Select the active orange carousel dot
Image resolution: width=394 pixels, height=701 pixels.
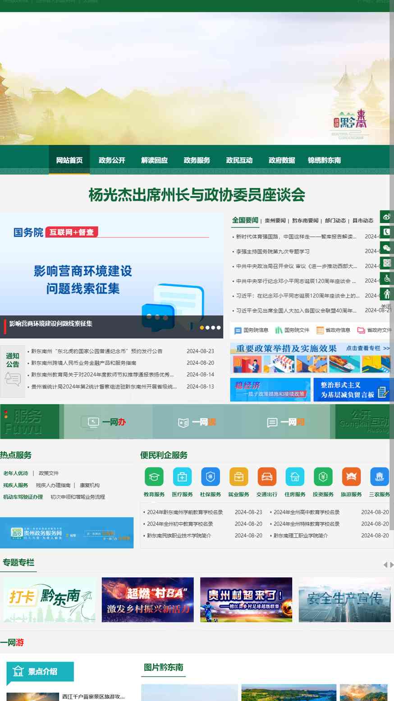pos(202,328)
